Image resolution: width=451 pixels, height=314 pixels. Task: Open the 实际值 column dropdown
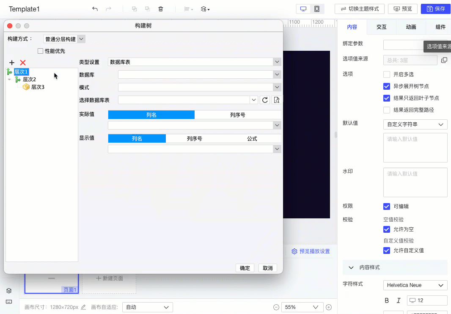[x=195, y=125]
